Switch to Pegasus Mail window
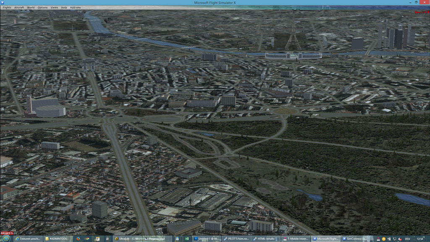Screen dimensions: 430x242 click(x=157, y=239)
